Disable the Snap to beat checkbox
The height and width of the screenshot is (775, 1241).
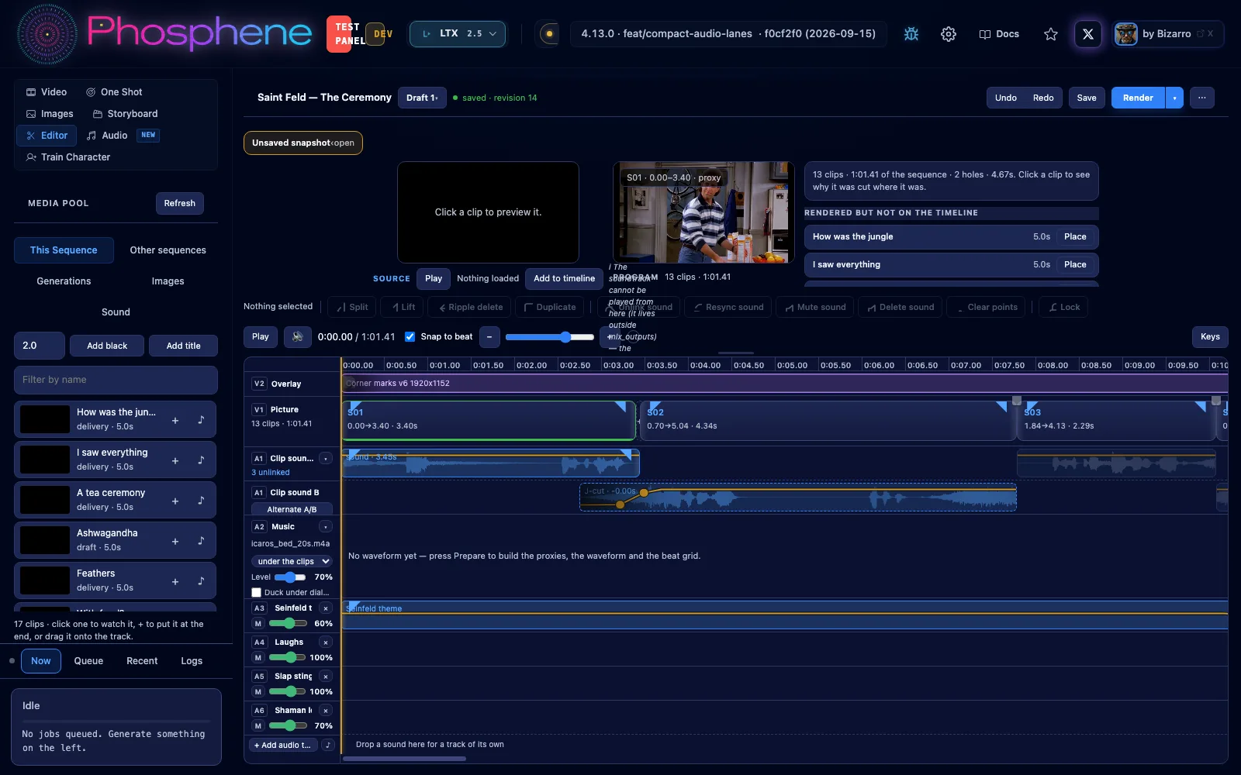click(x=410, y=336)
